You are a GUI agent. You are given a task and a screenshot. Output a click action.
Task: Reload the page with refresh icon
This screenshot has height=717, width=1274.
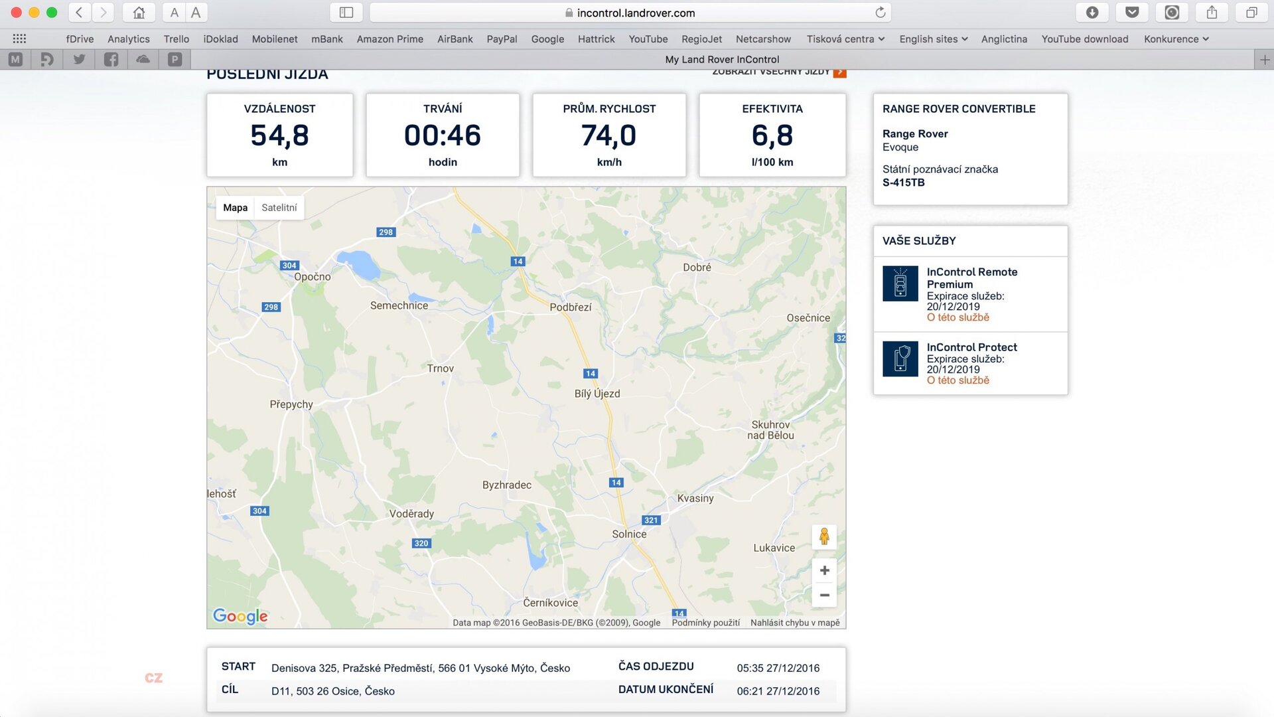click(880, 13)
